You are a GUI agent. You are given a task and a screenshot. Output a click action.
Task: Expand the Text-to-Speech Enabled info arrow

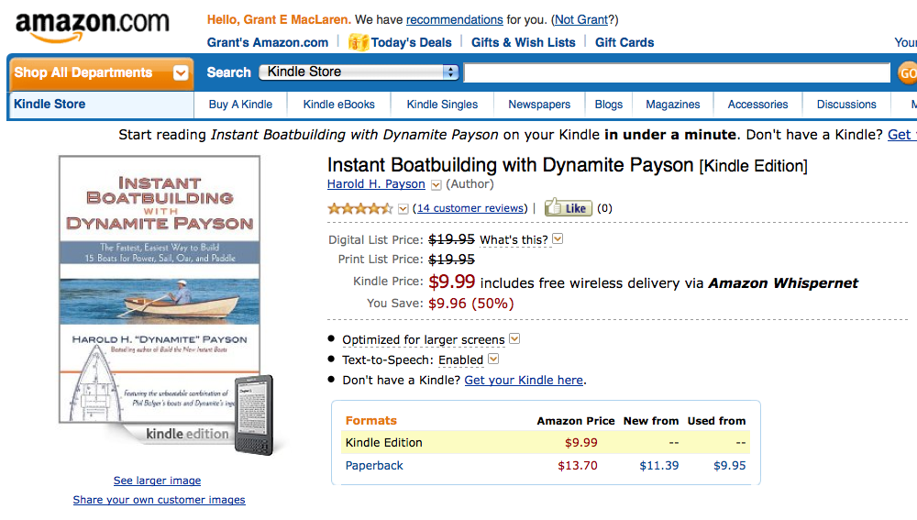[493, 360]
